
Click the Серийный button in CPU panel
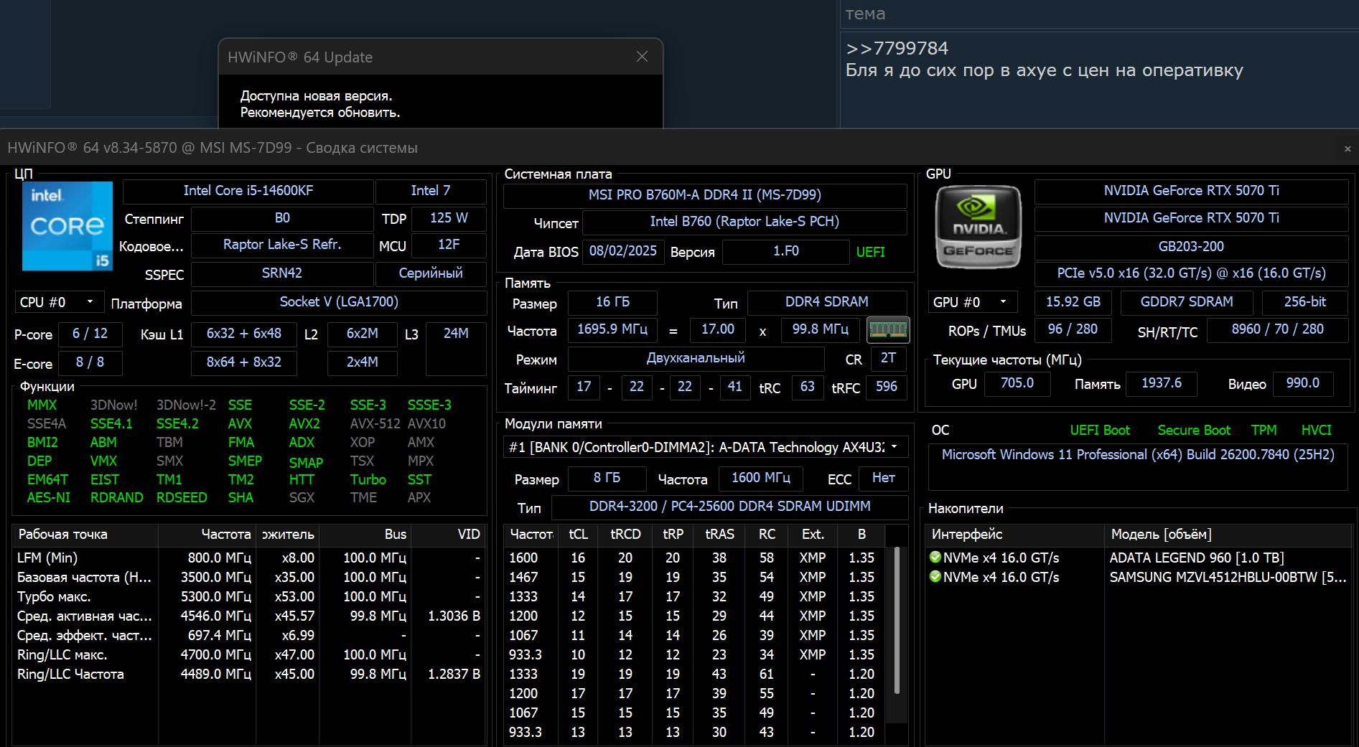[x=431, y=273]
